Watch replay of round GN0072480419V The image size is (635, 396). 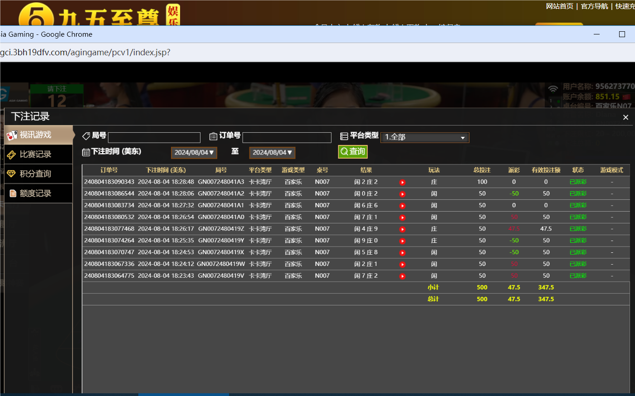coord(402,276)
